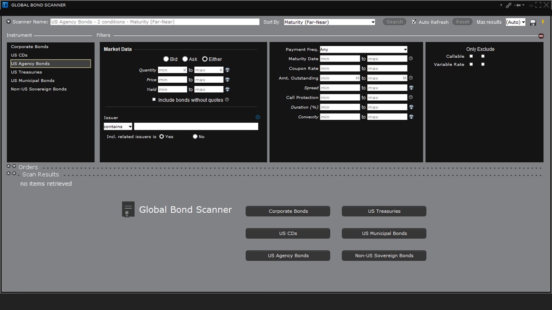Click the red minus icon to collapse filters
The height and width of the screenshot is (310, 552).
pyautogui.click(x=541, y=36)
